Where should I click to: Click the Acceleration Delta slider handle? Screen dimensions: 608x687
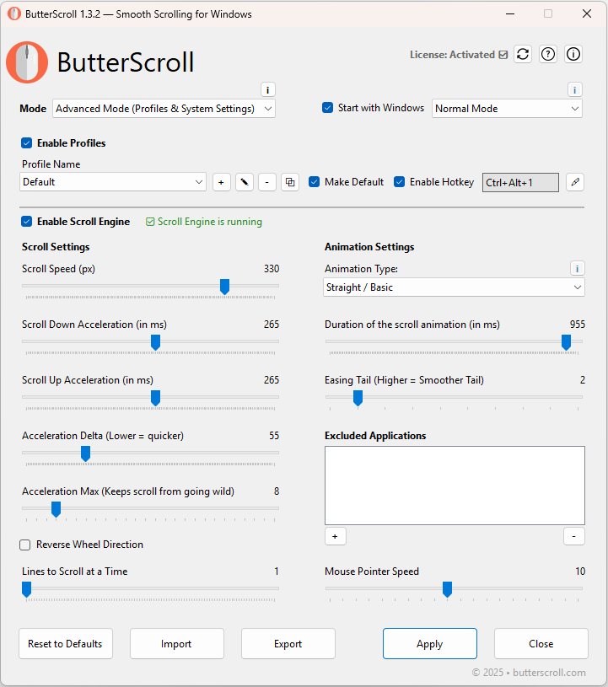85,454
